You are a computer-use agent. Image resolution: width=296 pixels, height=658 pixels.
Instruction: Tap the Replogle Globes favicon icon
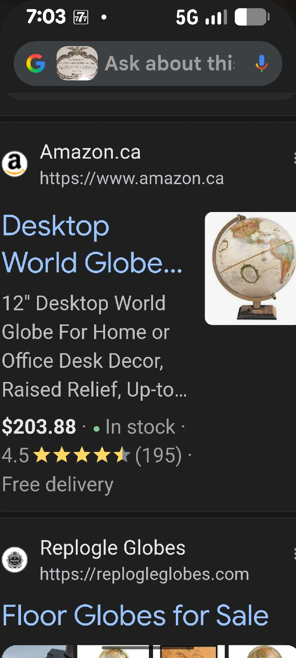pos(15,560)
